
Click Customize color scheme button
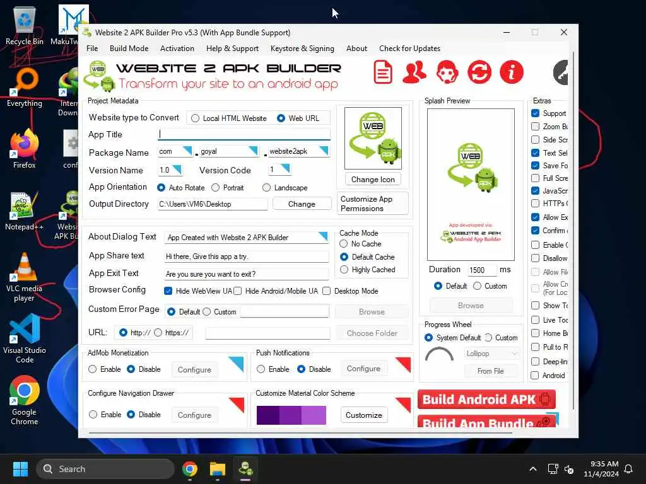point(364,415)
